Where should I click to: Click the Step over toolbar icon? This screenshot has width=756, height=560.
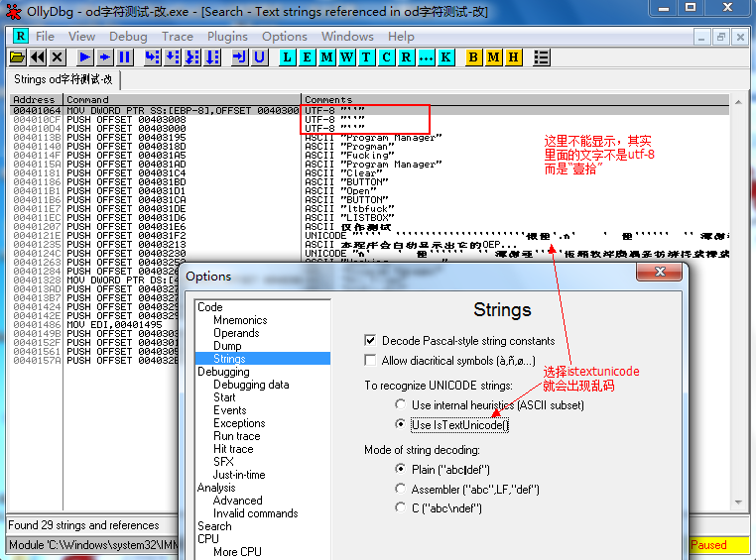[x=172, y=57]
